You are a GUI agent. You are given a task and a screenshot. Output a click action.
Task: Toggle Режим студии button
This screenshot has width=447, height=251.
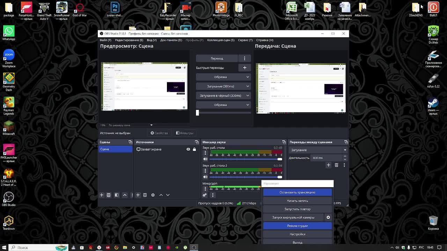tap(297, 226)
